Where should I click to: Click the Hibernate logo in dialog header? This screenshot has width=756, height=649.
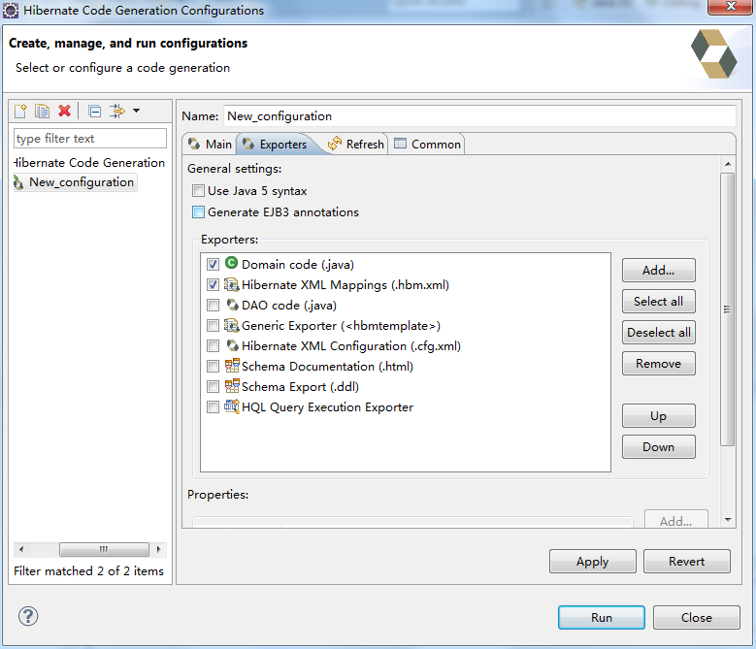tap(714, 54)
